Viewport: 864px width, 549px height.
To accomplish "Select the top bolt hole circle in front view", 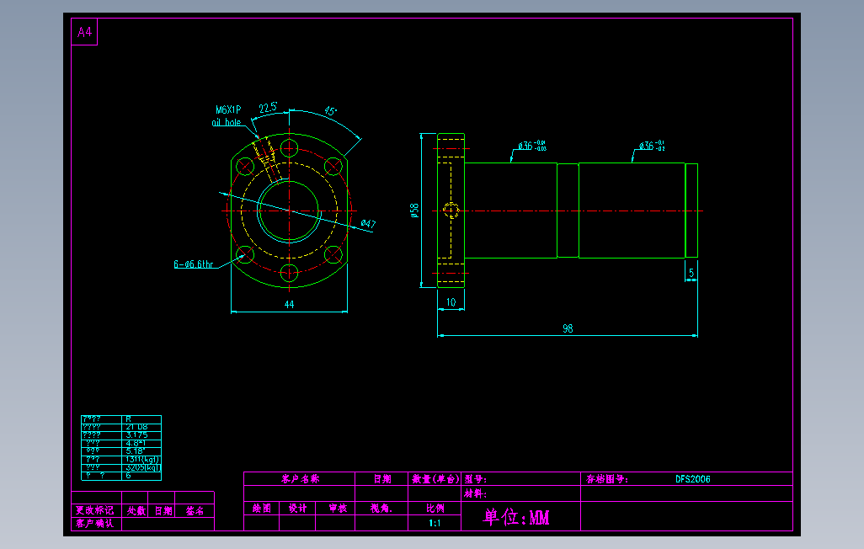I will click(x=290, y=148).
